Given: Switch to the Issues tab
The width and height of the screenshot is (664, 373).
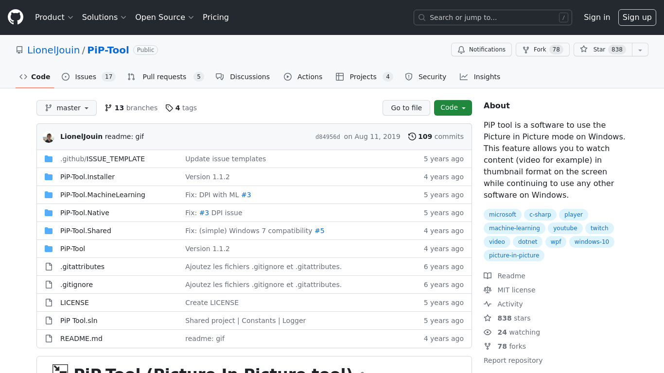Looking at the screenshot, I should (x=88, y=77).
